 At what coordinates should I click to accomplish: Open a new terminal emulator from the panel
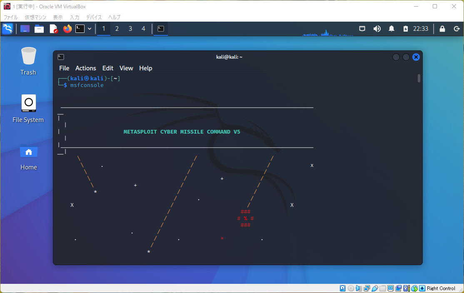pyautogui.click(x=80, y=29)
